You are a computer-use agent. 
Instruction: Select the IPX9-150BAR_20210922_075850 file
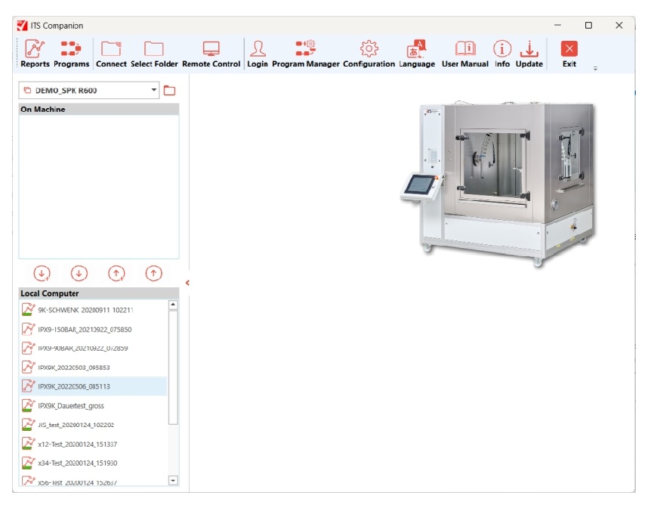click(x=85, y=330)
